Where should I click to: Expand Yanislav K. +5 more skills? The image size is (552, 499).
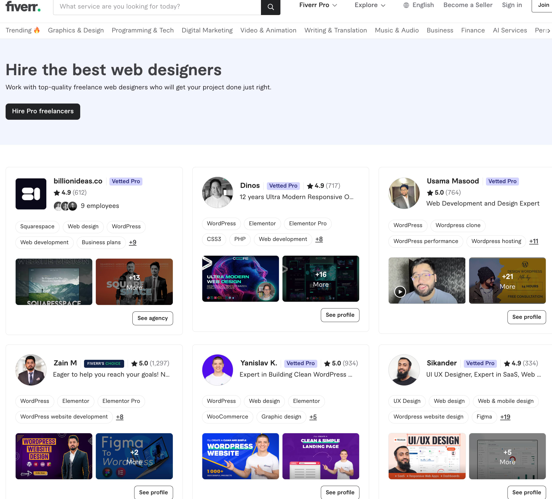(313, 417)
